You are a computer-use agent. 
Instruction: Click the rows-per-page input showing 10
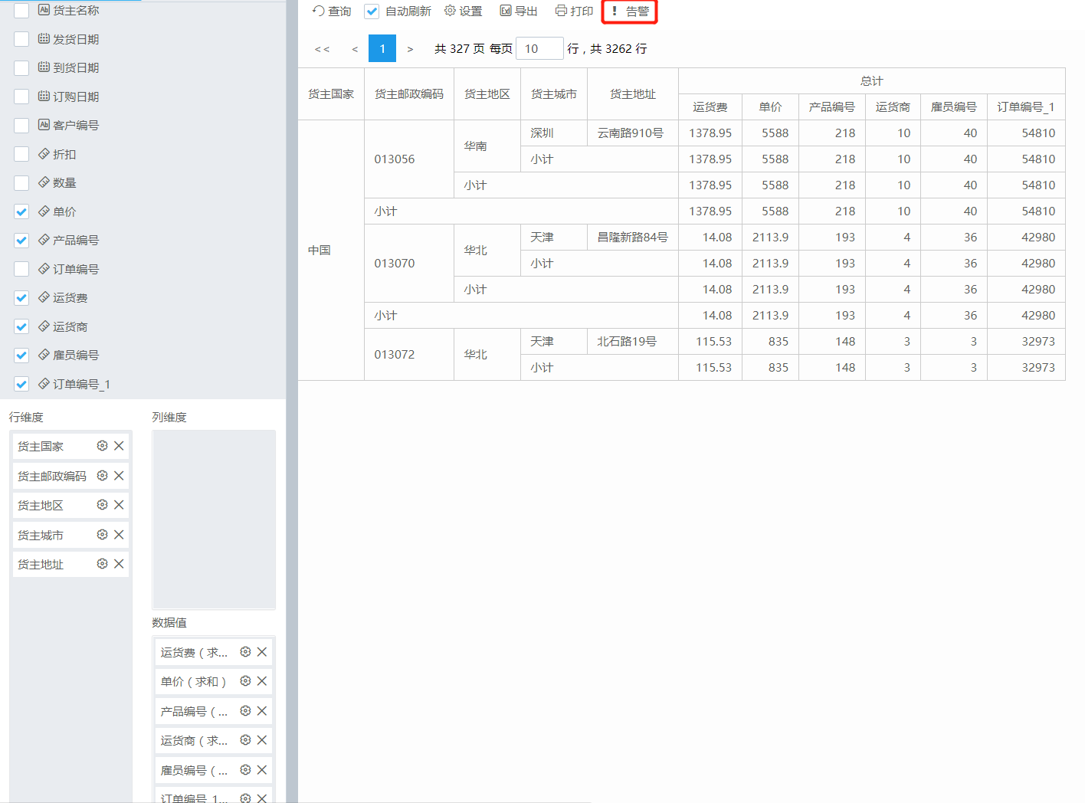click(539, 48)
